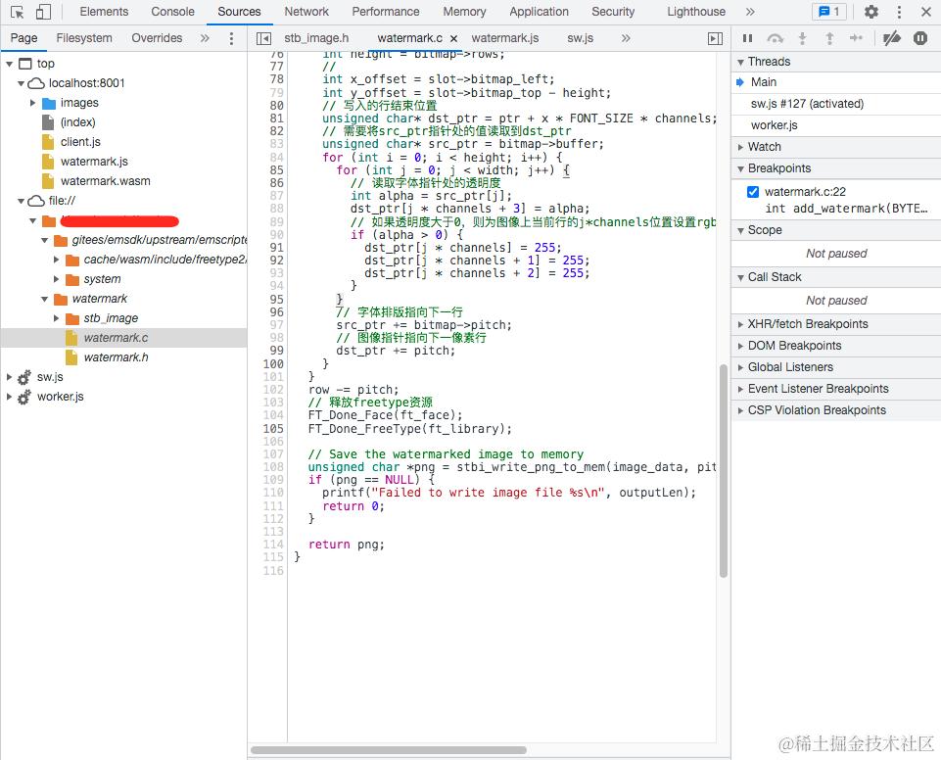The height and width of the screenshot is (760, 941).
Task: Activate the inspect element picker icon
Action: click(17, 12)
